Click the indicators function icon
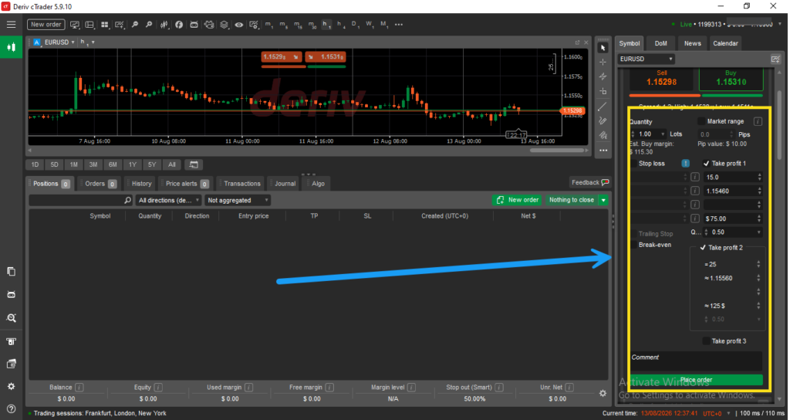Viewport: 790px width, 420px height. [179, 24]
